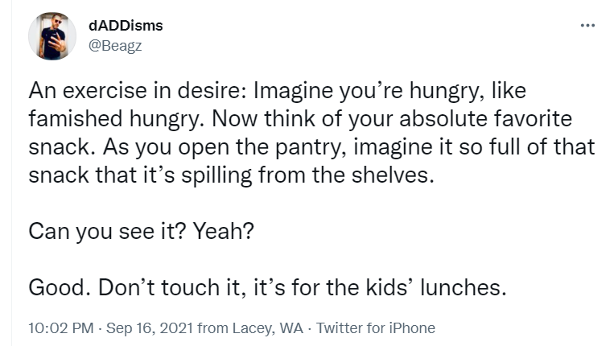Click the Sep 16, 2021 date
Screen dimensions: 614x346
(150, 328)
